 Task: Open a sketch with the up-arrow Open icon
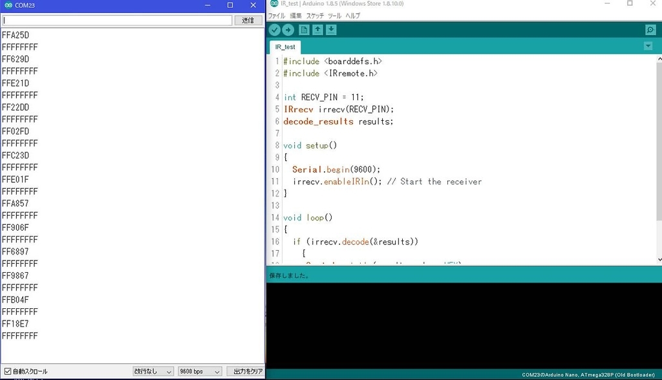click(x=317, y=30)
